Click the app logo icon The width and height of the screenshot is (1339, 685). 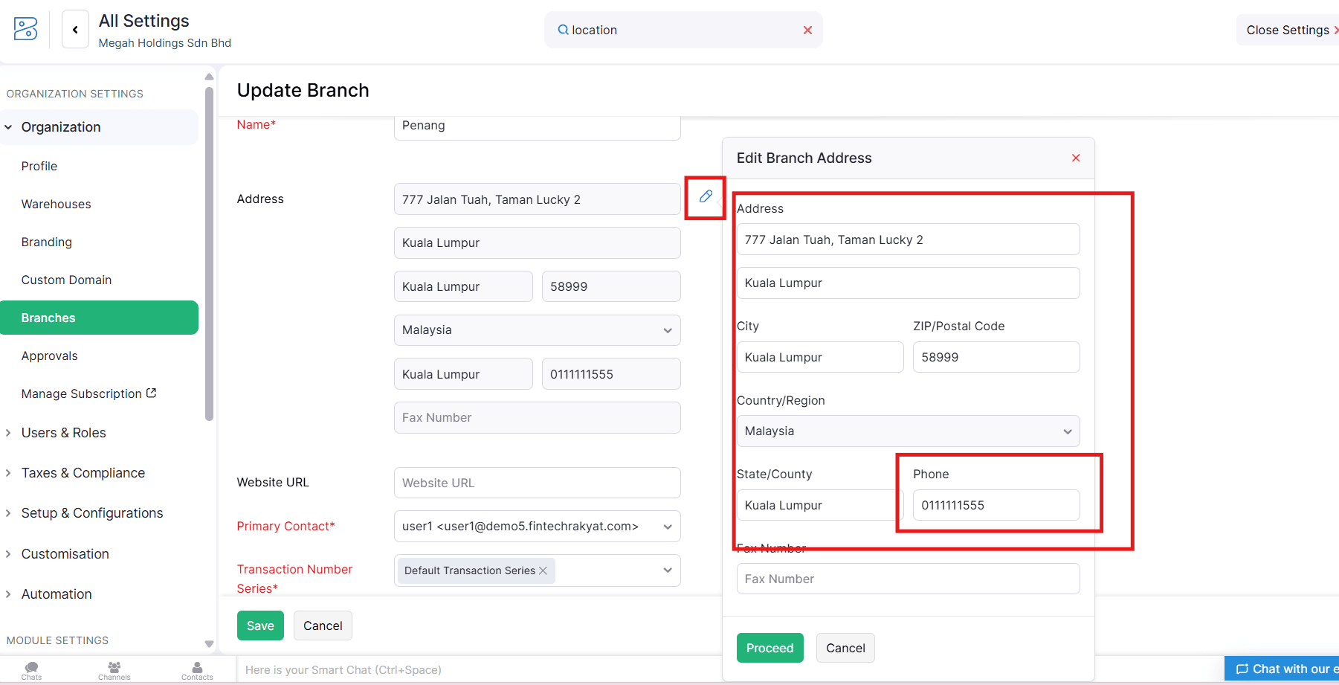[x=25, y=29]
